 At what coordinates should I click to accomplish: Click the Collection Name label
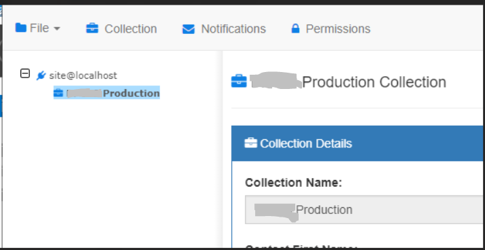click(293, 183)
